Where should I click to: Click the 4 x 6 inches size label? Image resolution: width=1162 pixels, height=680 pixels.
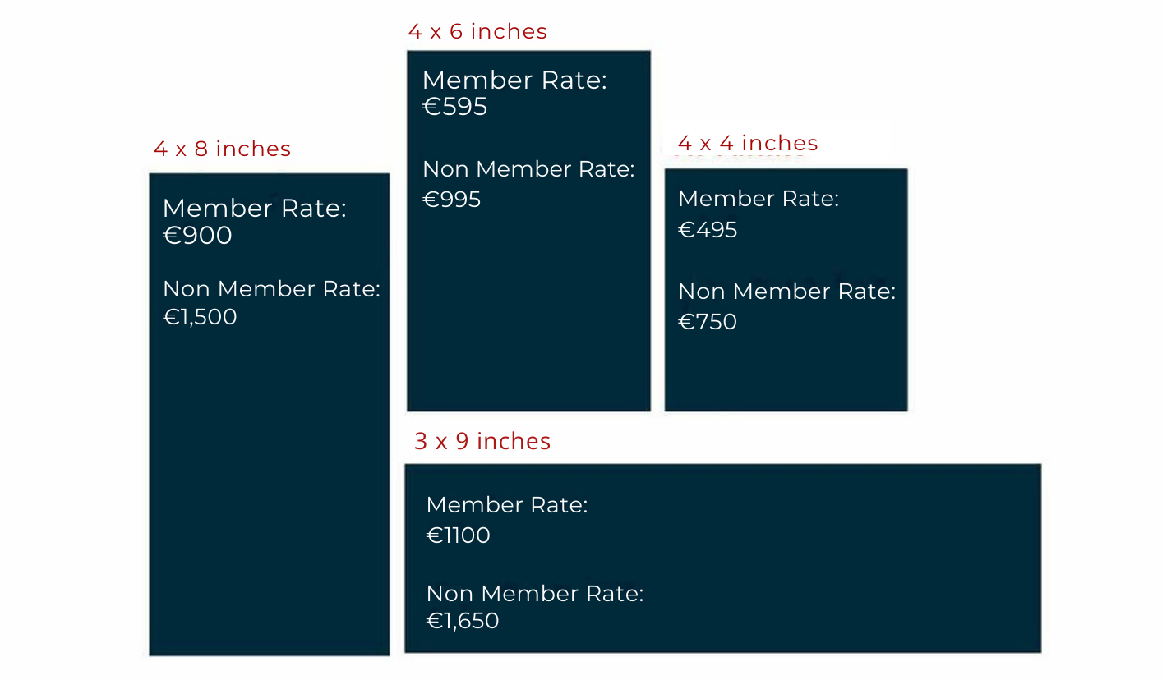click(477, 31)
